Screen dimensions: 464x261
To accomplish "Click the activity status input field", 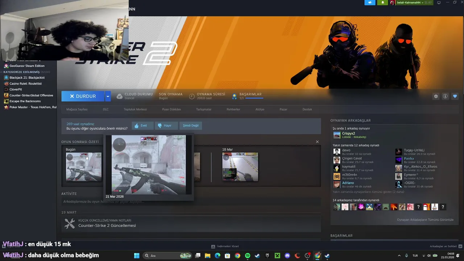I will [191, 202].
